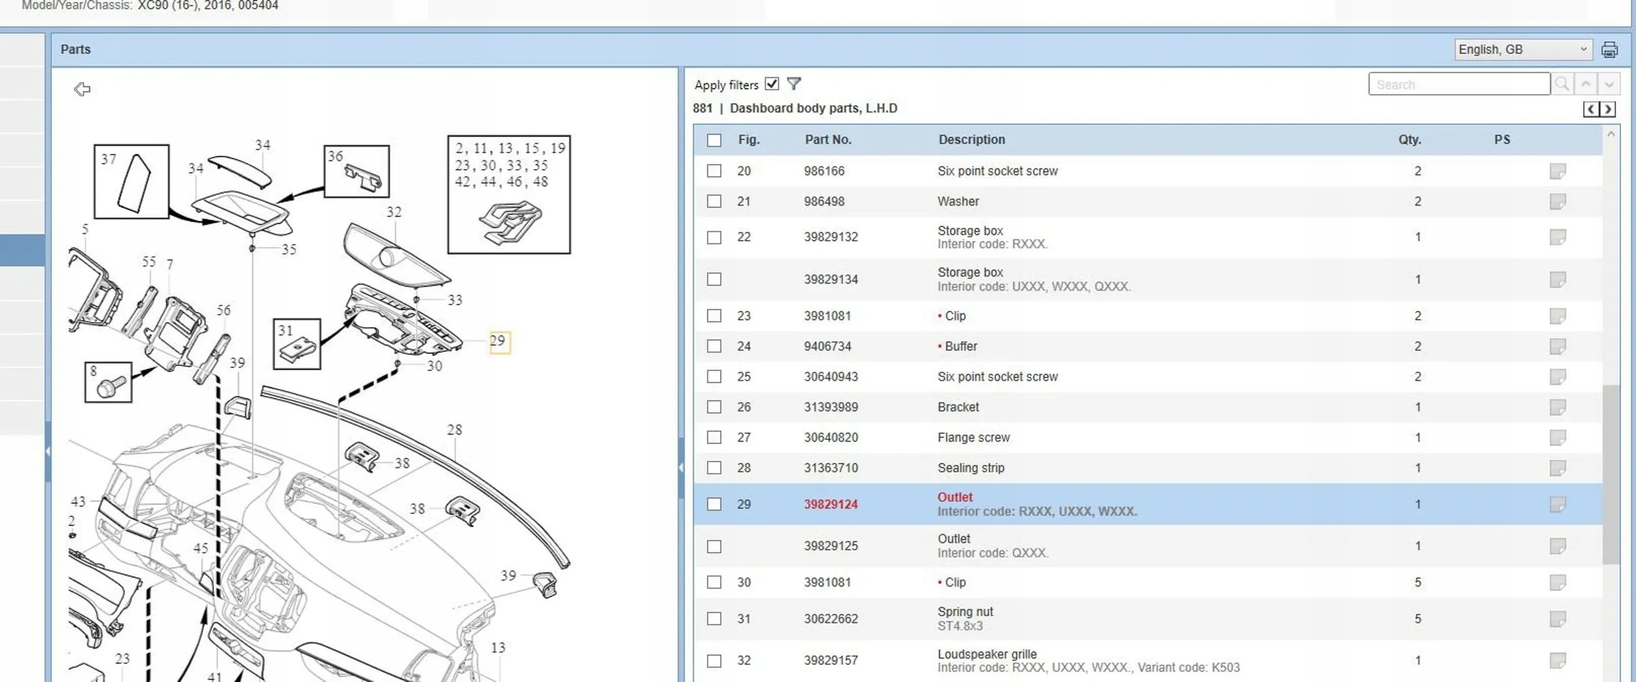Sort by the Part No. column header
1636x682 pixels.
click(828, 139)
